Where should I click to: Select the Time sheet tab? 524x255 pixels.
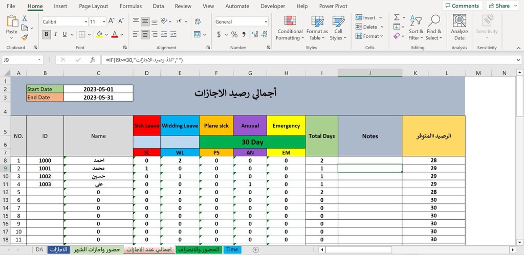[232, 249]
